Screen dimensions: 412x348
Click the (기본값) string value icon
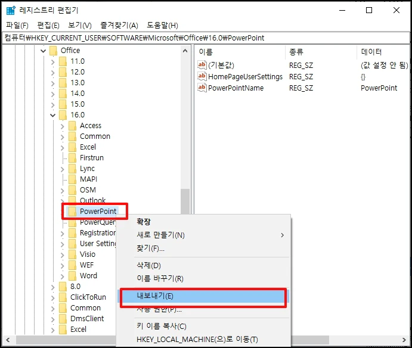point(202,64)
